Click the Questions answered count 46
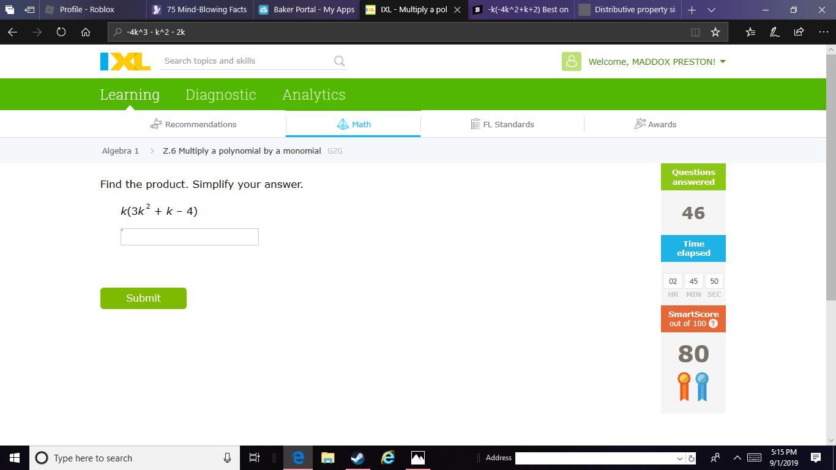 693,213
